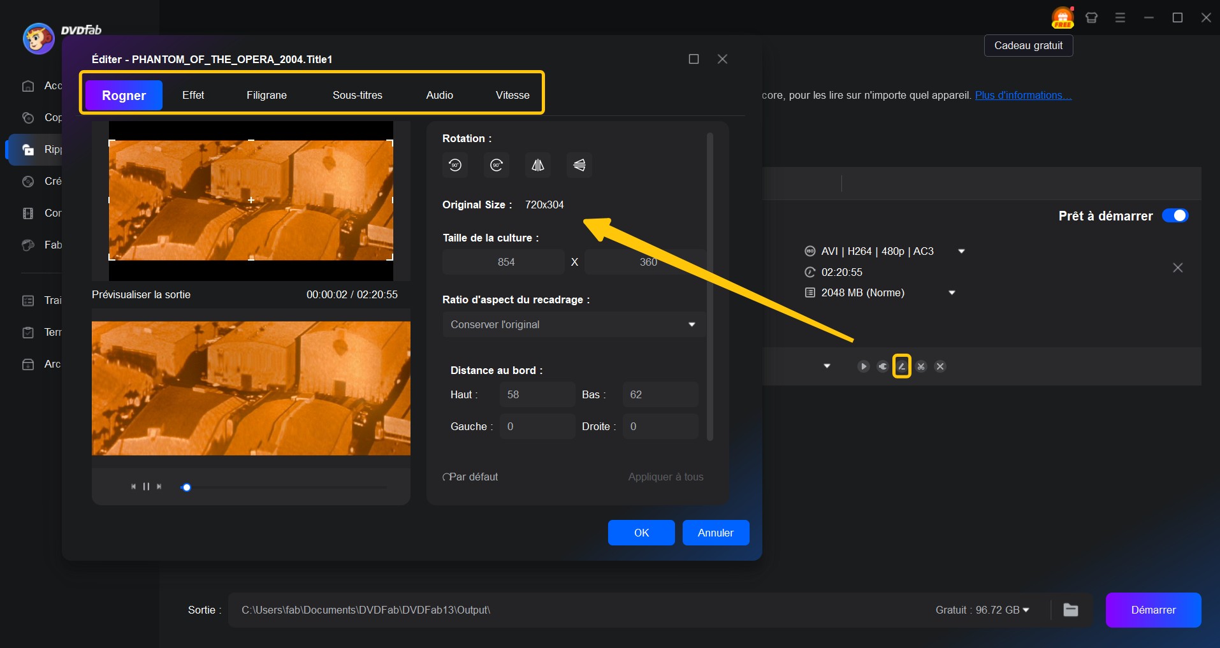Close the Éditer dialog
The height and width of the screenshot is (648, 1220).
(x=722, y=59)
